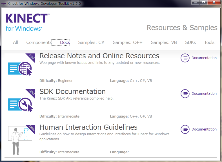The image size is (222, 162).
Task: Click Documentation list icon for SDK Documentation
Action: click(x=185, y=94)
